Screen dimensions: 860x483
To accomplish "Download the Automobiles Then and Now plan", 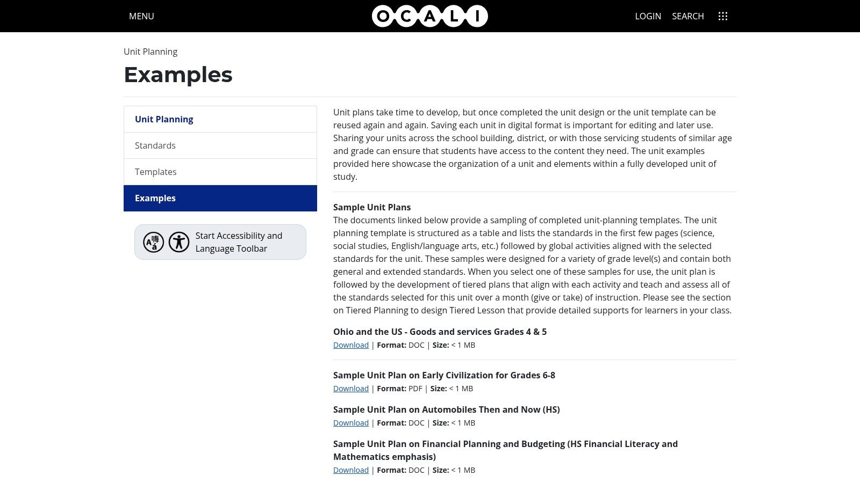I will click(x=350, y=423).
